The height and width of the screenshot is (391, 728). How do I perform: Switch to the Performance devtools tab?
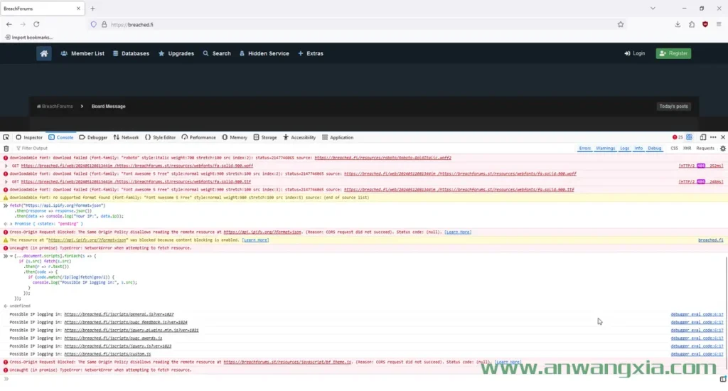pos(199,137)
